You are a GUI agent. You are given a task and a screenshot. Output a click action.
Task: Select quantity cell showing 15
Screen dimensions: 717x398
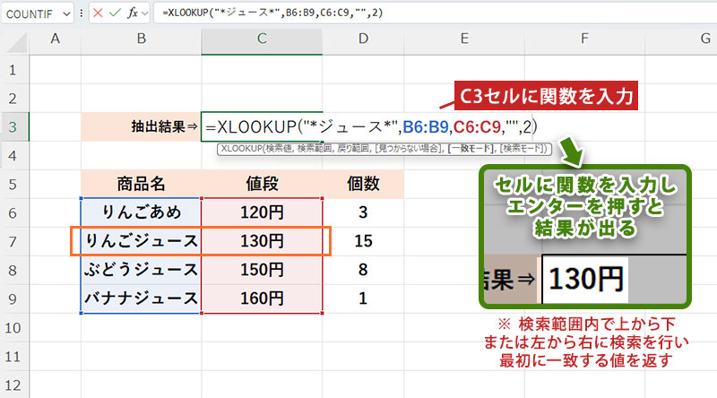(363, 241)
